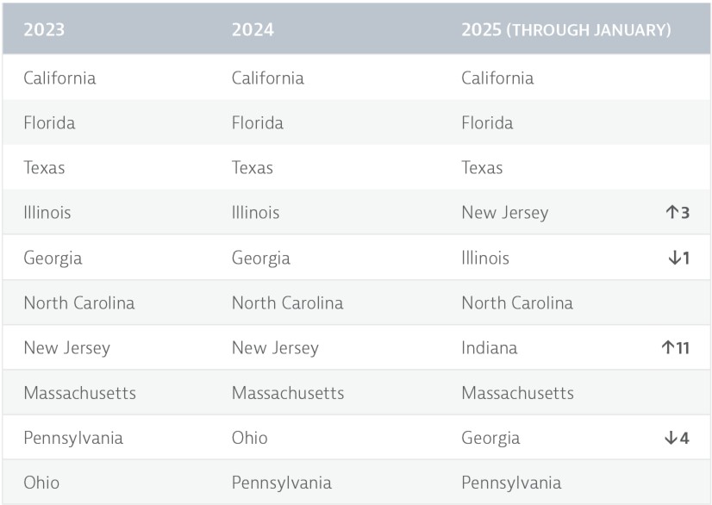Select Georgia in the 2024 column

click(x=260, y=258)
